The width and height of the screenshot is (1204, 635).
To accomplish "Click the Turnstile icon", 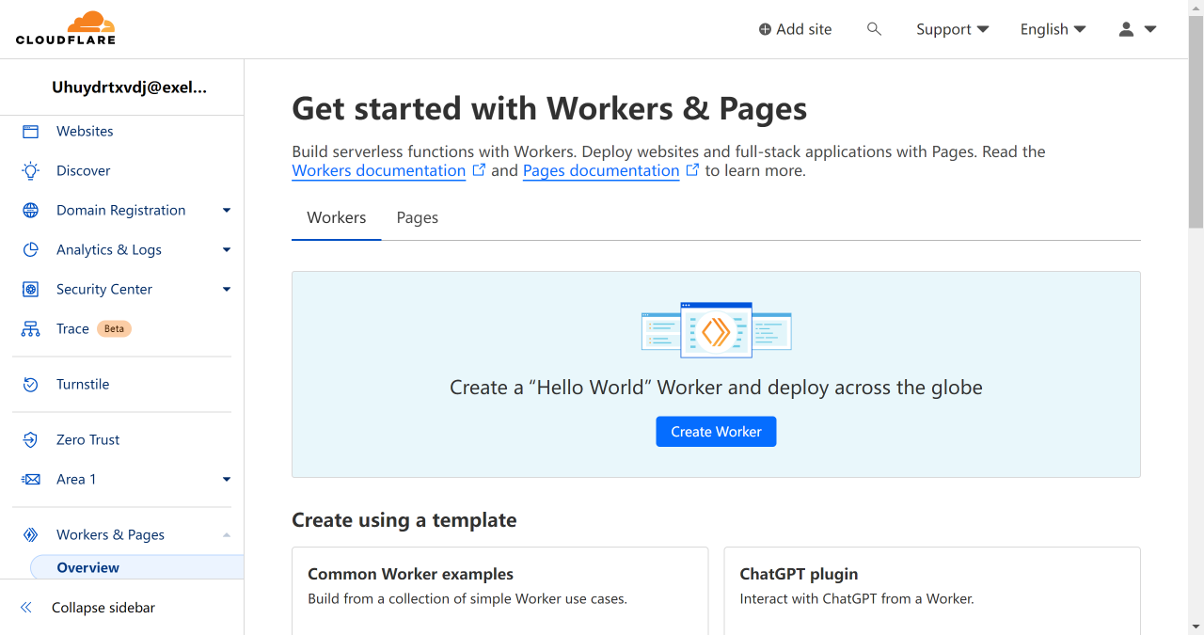I will coord(31,385).
